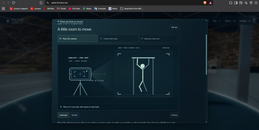Open the Brave VPN shield icon

click(x=251, y=3)
